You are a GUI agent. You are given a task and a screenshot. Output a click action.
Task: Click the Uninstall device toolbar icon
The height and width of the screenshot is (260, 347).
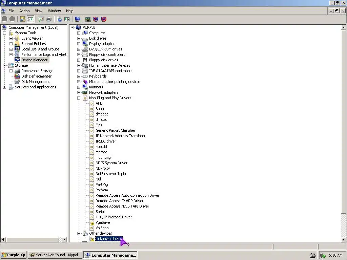96,19
